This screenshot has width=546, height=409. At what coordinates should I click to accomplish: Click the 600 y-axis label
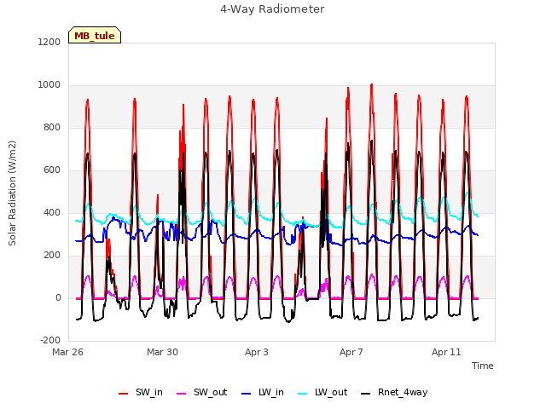tap(52, 170)
